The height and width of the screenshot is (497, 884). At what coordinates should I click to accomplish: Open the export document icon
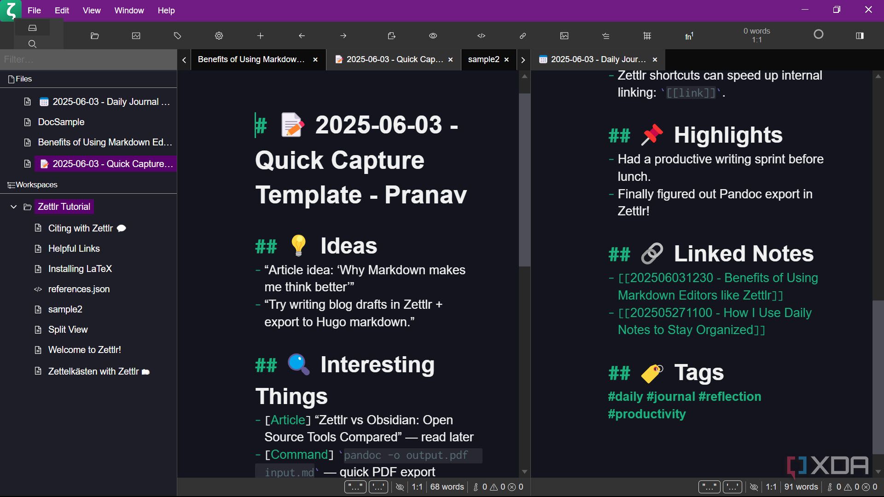pyautogui.click(x=391, y=36)
